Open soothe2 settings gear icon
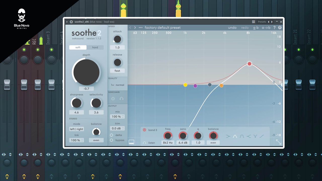Image resolution: width=322 pixels, height=181 pixels. [280, 28]
